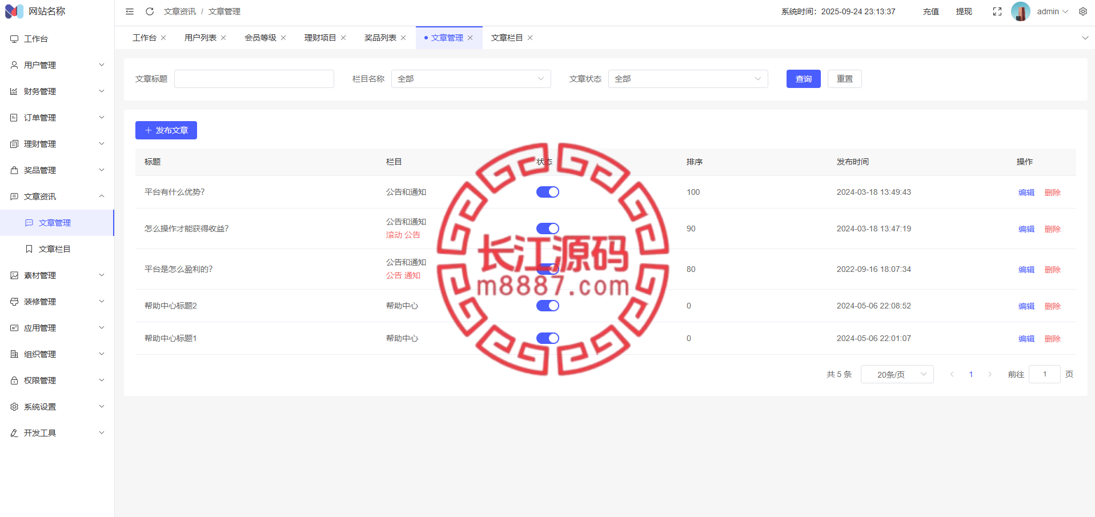
Task: Click 提现 in the header
Action: (964, 11)
